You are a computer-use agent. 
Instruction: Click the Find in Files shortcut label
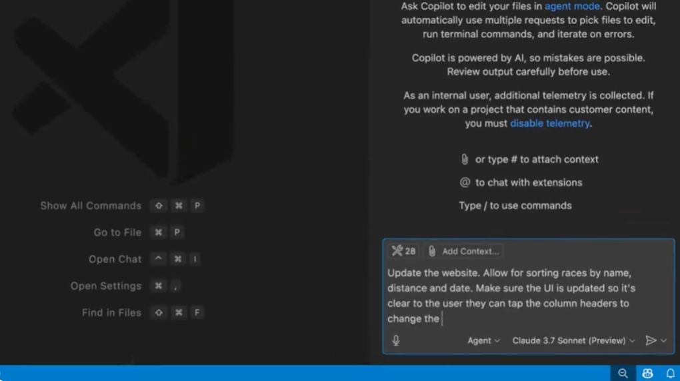pos(111,312)
